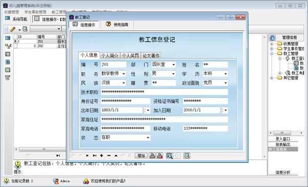Screen dimensions: 308x187
Task: Open the 收费管理 menu
Action: pyautogui.click(x=12, y=12)
